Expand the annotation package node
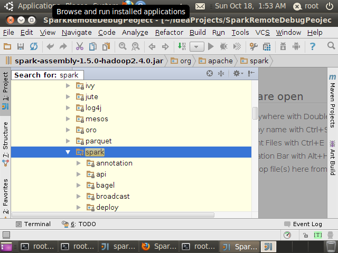Viewport: 338px width, 253px height. click(79, 163)
